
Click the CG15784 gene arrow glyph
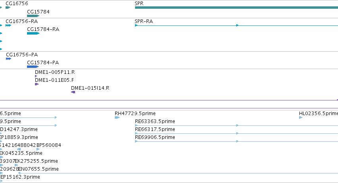pyautogui.click(x=33, y=16)
